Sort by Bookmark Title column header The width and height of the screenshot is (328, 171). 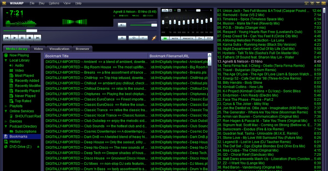96,56
